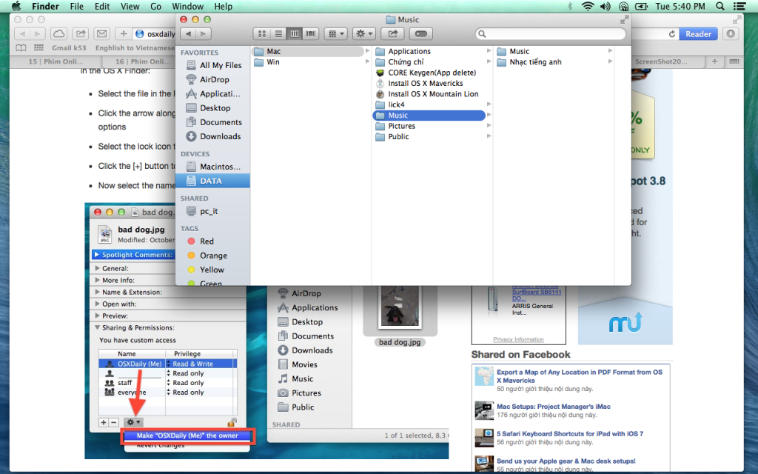Switch Finder to icon view

tap(261, 34)
